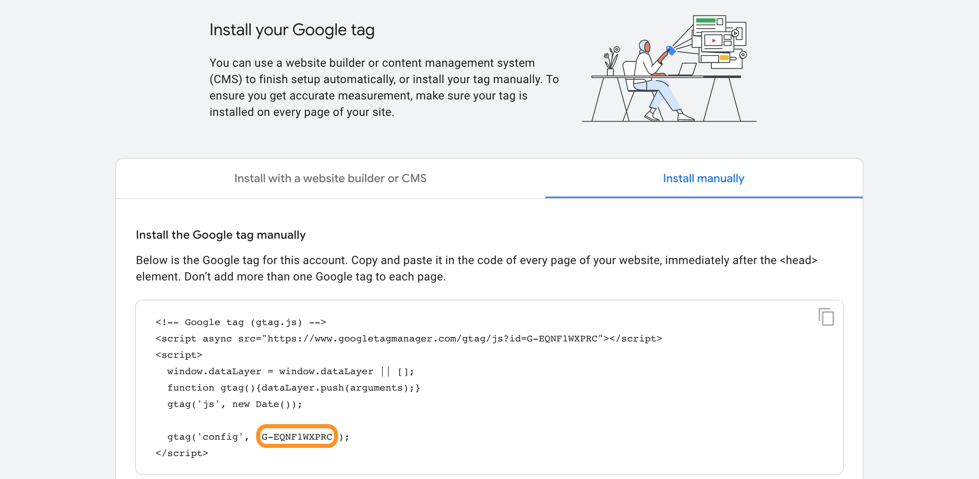Click the highlighted G-EQNF1WXPRC measurement ID
Image resolution: width=979 pixels, height=479 pixels.
click(x=297, y=436)
